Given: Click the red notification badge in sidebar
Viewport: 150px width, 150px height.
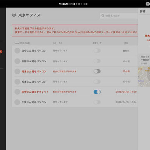Looking at the screenshot, I should [1, 52].
